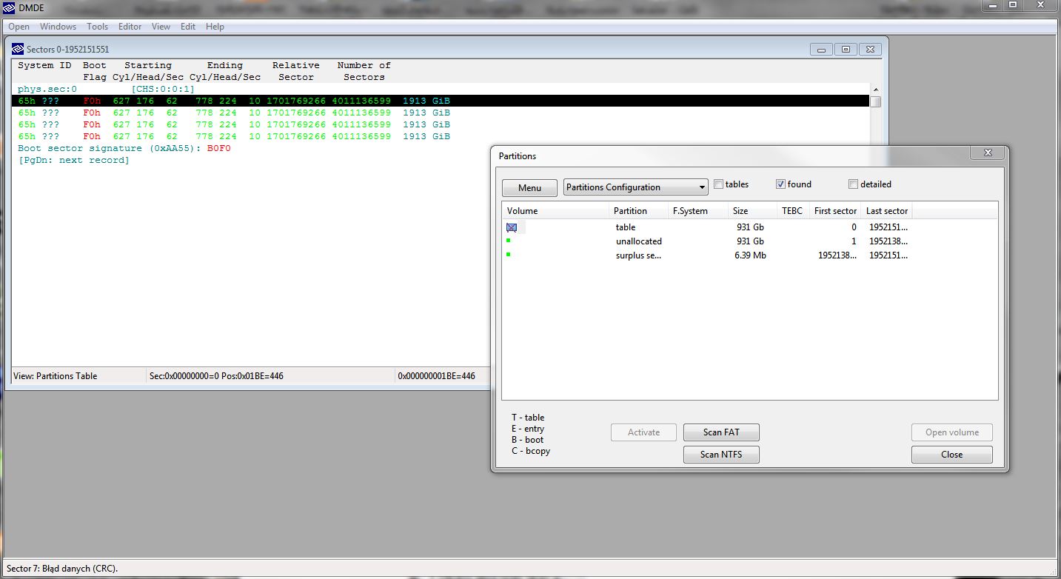Click the Volume column header
Viewport: 1061px width, 579px height.
(x=555, y=211)
